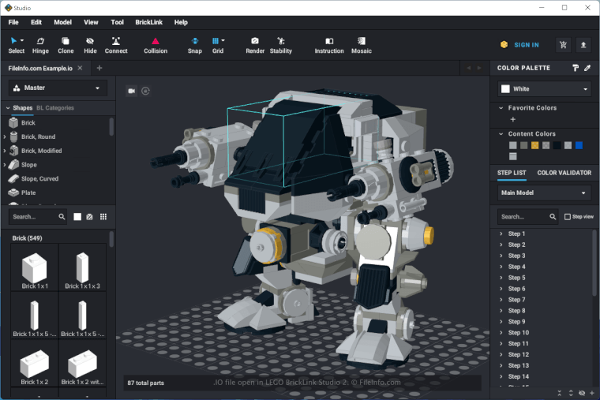
Task: Click the Clone tool icon
Action: [66, 45]
